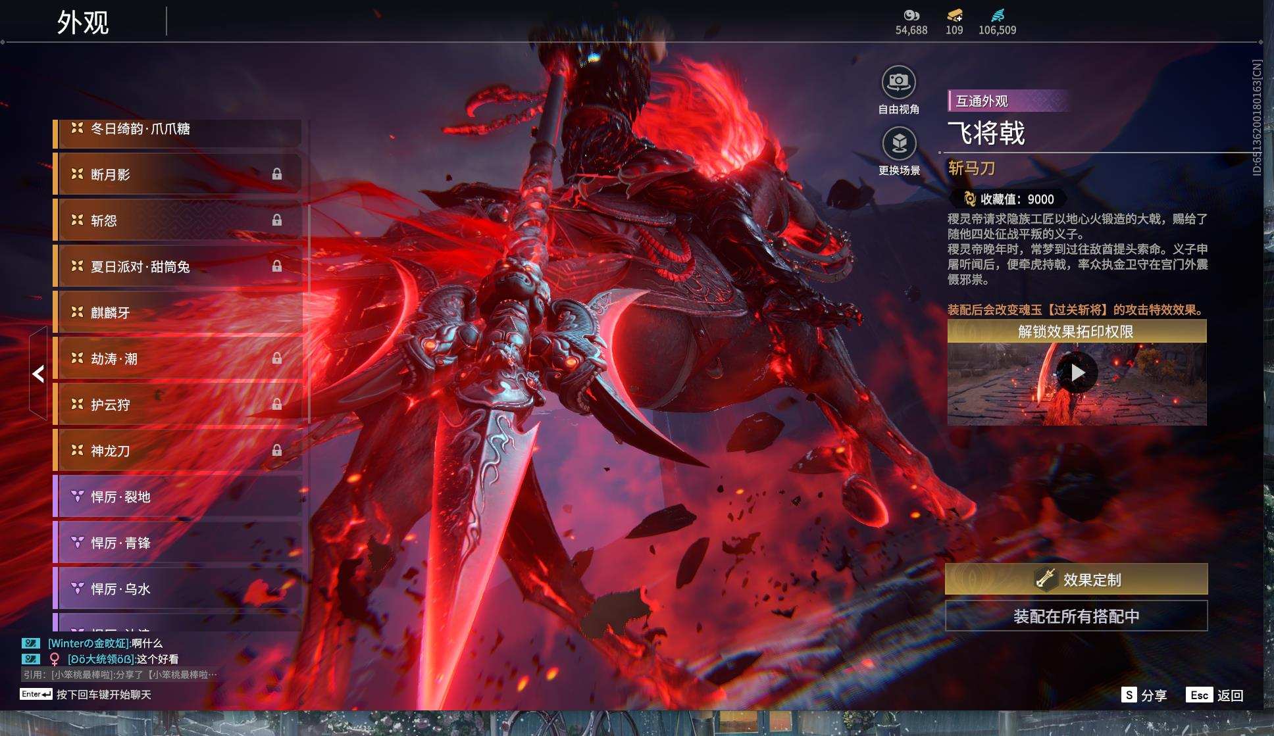The height and width of the screenshot is (736, 1274).
Task: Click the lock icon on 劫涛·潮
Action: (x=277, y=358)
